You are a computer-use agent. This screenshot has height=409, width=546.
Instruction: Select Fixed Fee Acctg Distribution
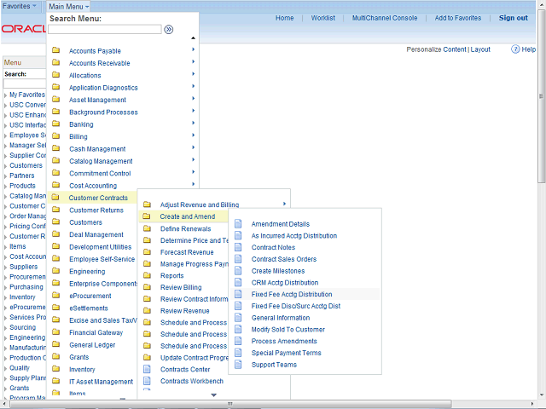click(x=291, y=294)
